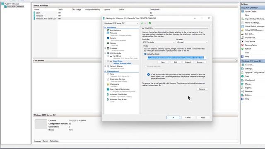Click the Browse button

click(x=200, y=62)
